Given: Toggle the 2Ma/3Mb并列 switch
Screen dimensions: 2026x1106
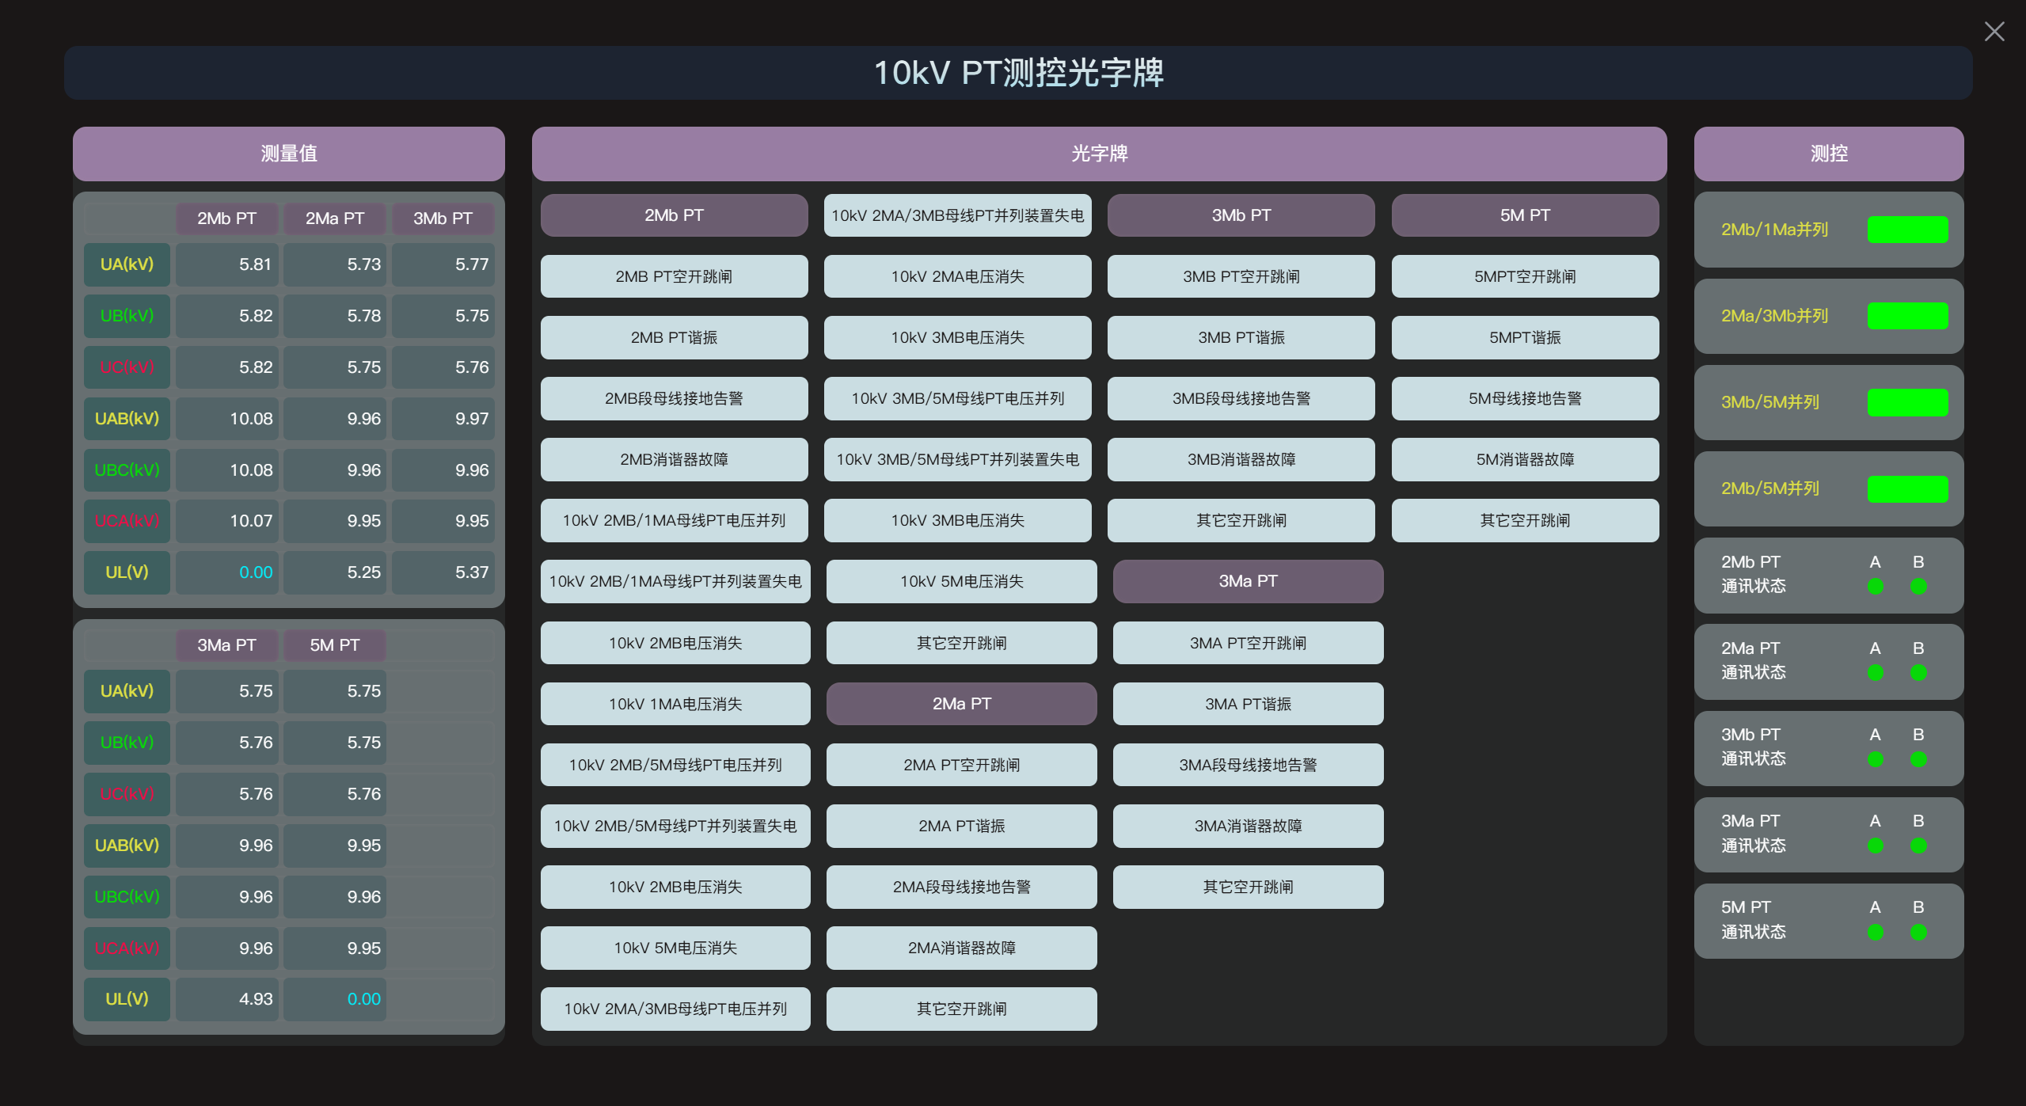Looking at the screenshot, I should (x=1906, y=315).
